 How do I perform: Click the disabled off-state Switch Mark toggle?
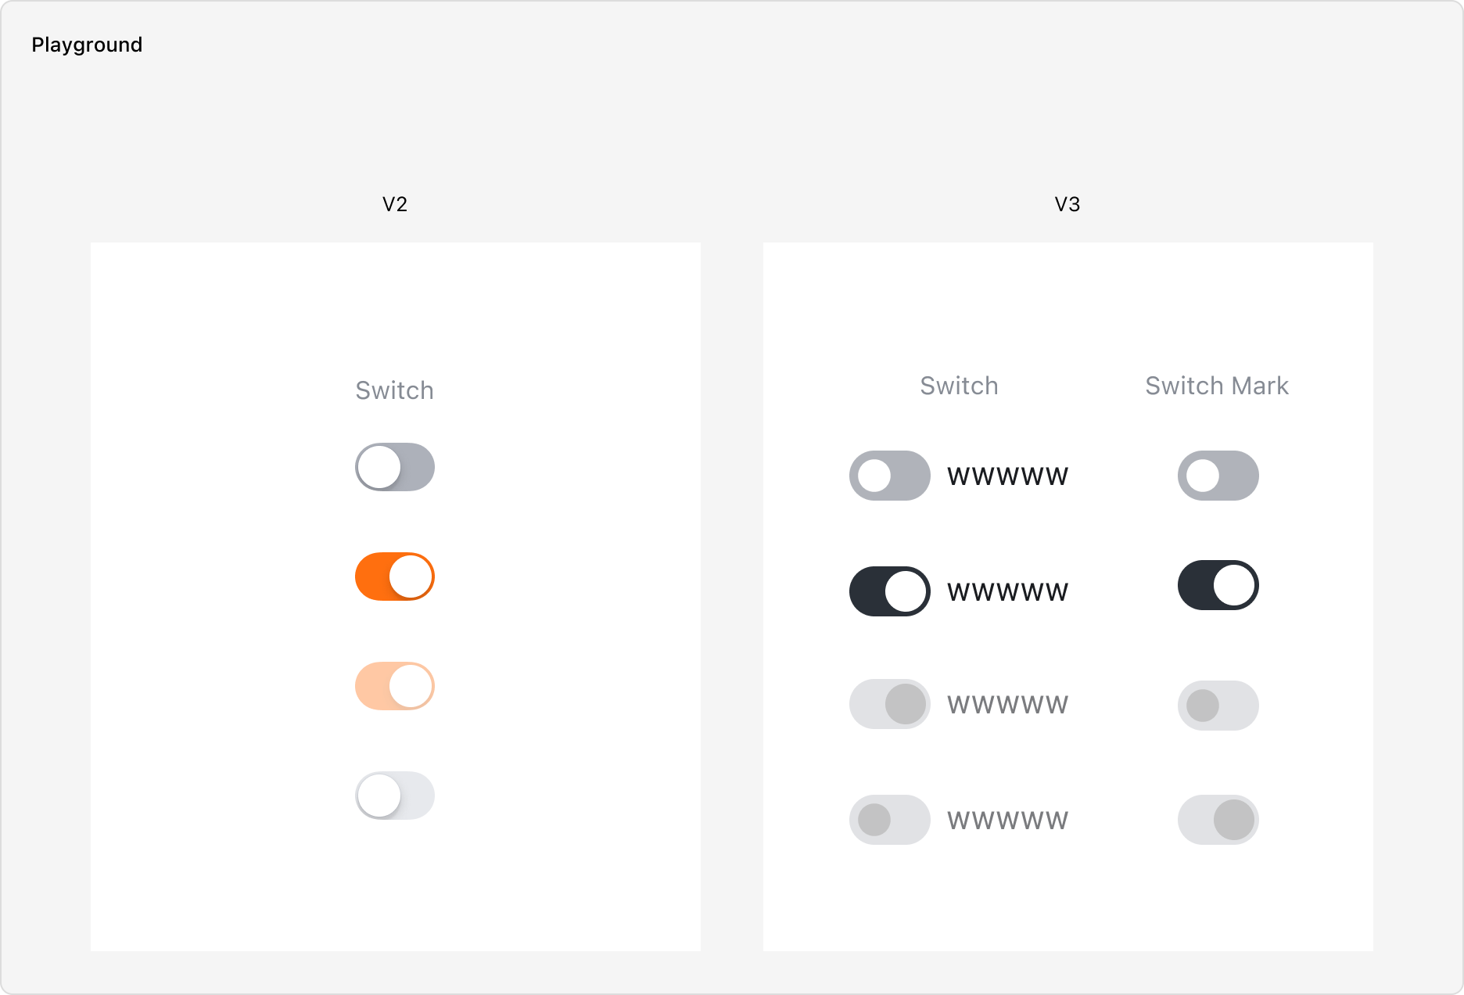pyautogui.click(x=1218, y=706)
